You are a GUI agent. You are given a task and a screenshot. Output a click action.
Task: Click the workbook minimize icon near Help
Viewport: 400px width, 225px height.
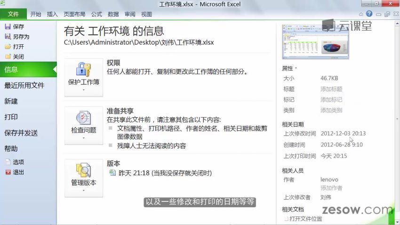pos(378,14)
